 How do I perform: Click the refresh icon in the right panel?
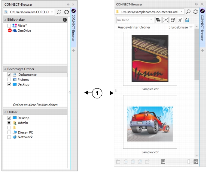coord(66,12)
